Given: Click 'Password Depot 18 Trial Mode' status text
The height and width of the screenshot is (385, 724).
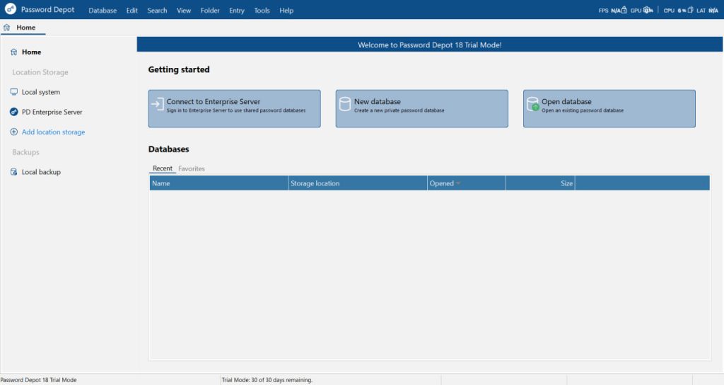Looking at the screenshot, I should [39, 380].
